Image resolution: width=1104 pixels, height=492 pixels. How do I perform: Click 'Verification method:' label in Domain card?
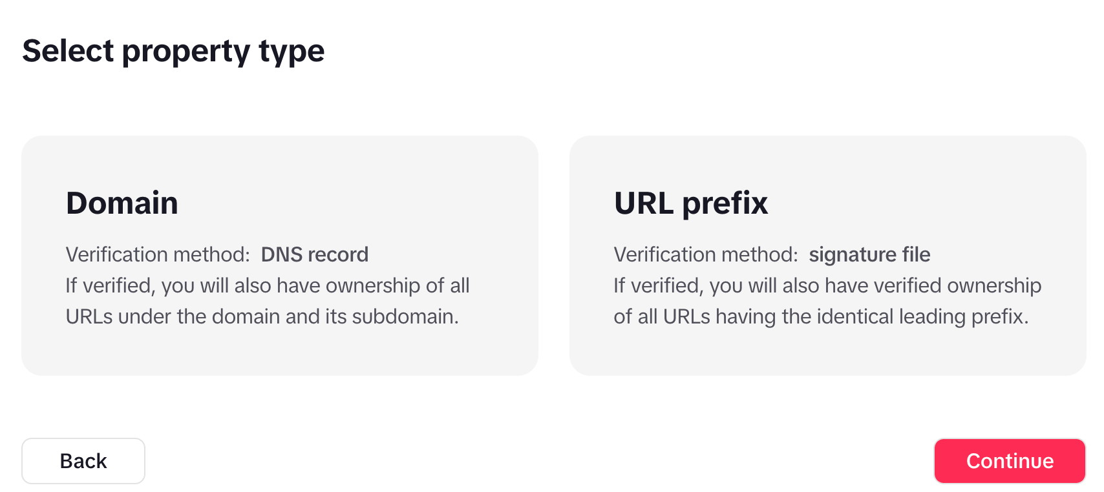coord(158,254)
